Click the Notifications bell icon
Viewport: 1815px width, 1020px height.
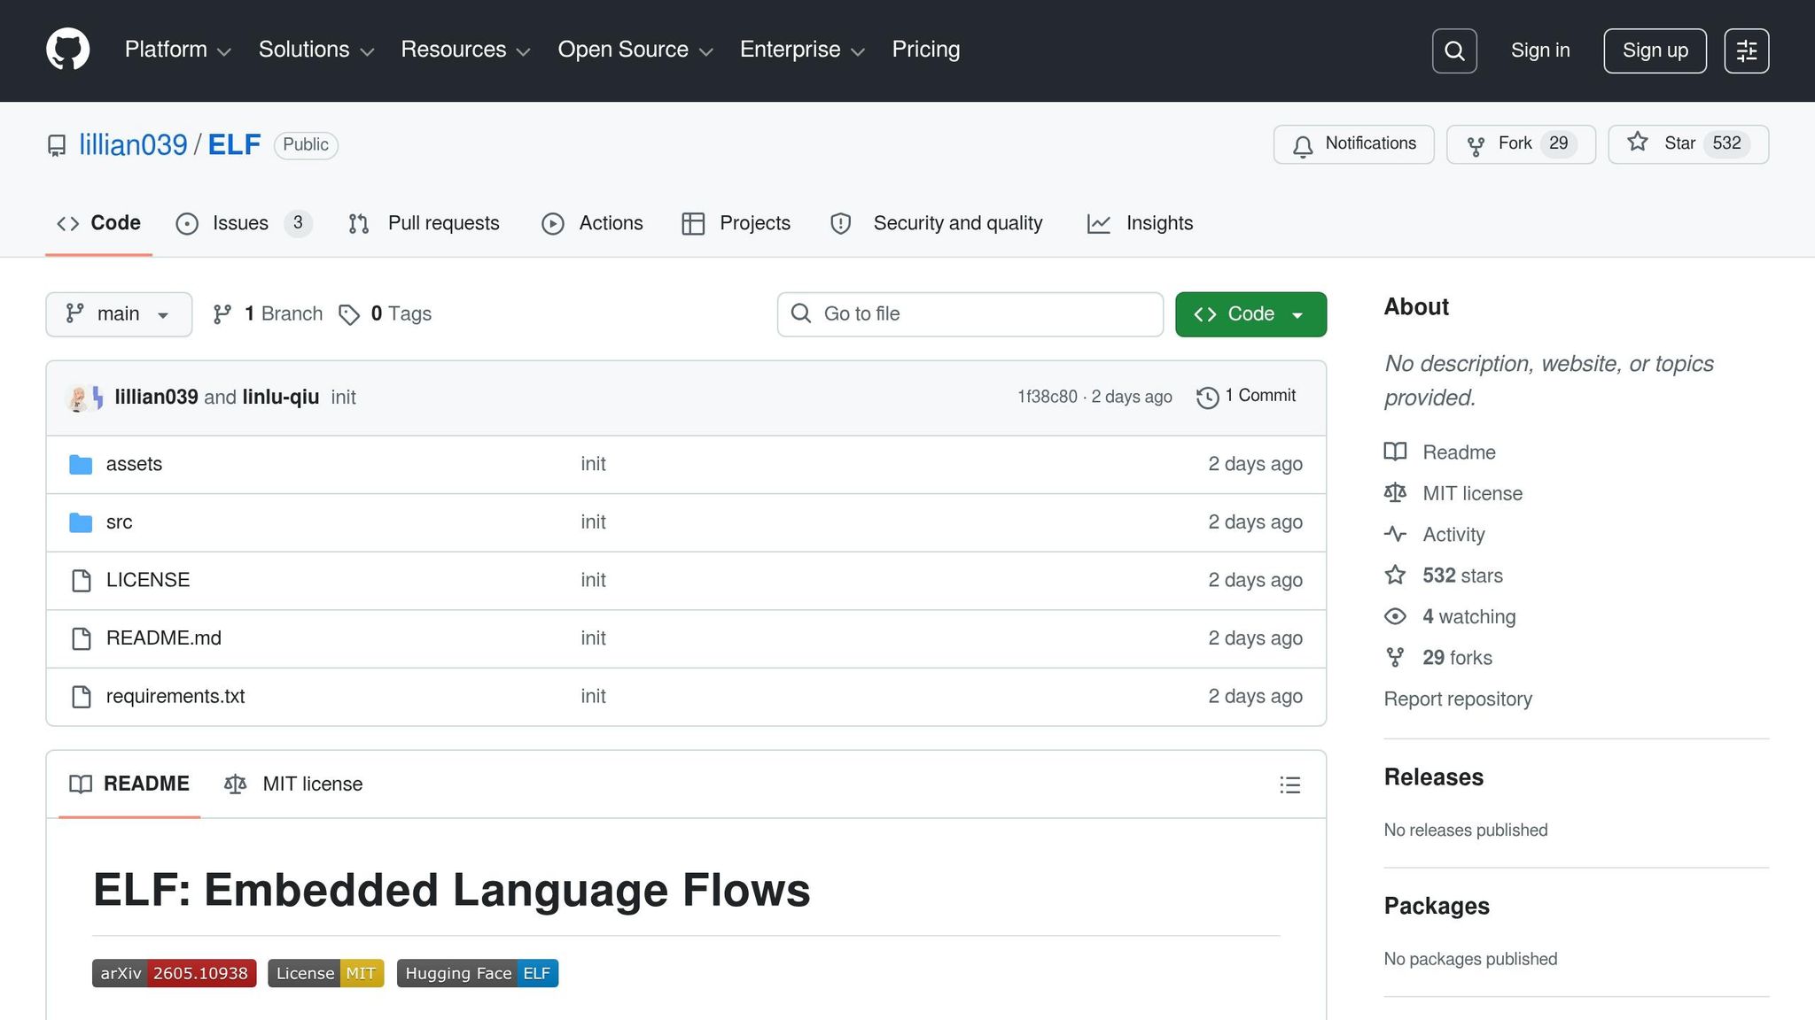tap(1303, 145)
